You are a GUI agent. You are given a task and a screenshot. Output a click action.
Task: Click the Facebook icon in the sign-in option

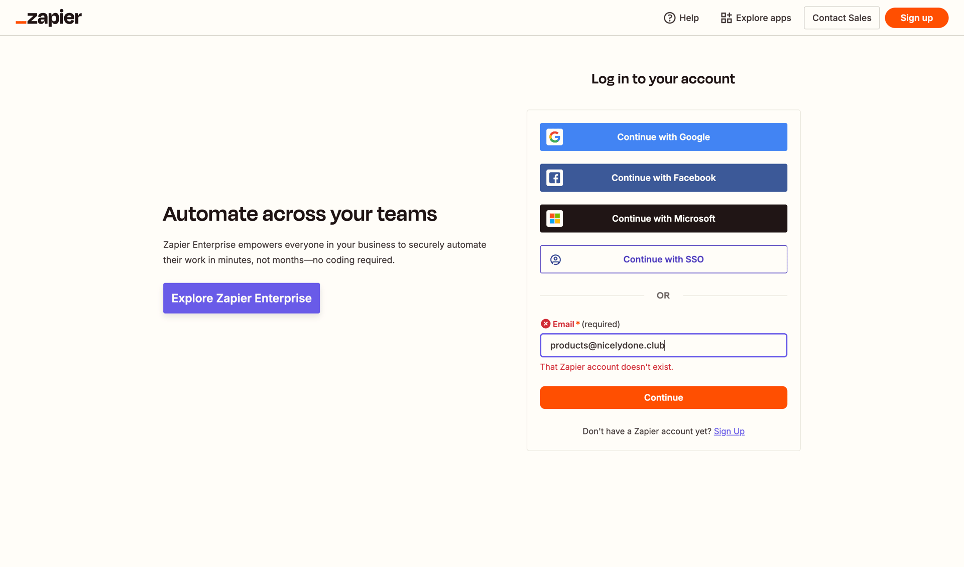pos(555,178)
